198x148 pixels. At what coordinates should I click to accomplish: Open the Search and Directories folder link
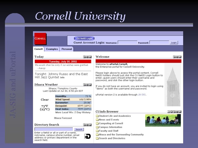pyautogui.click(x=112, y=138)
